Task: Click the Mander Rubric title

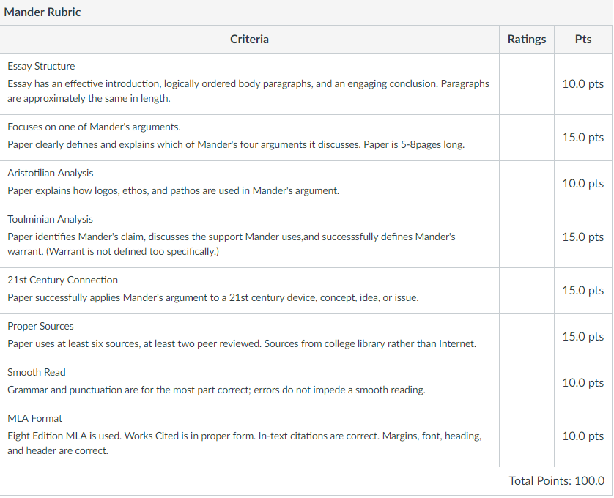Action: click(x=42, y=12)
